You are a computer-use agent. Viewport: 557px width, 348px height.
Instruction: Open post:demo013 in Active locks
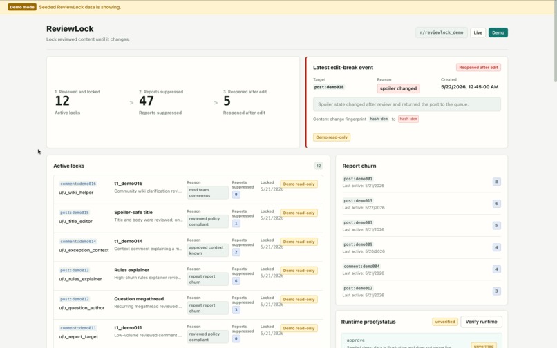[x=75, y=270]
